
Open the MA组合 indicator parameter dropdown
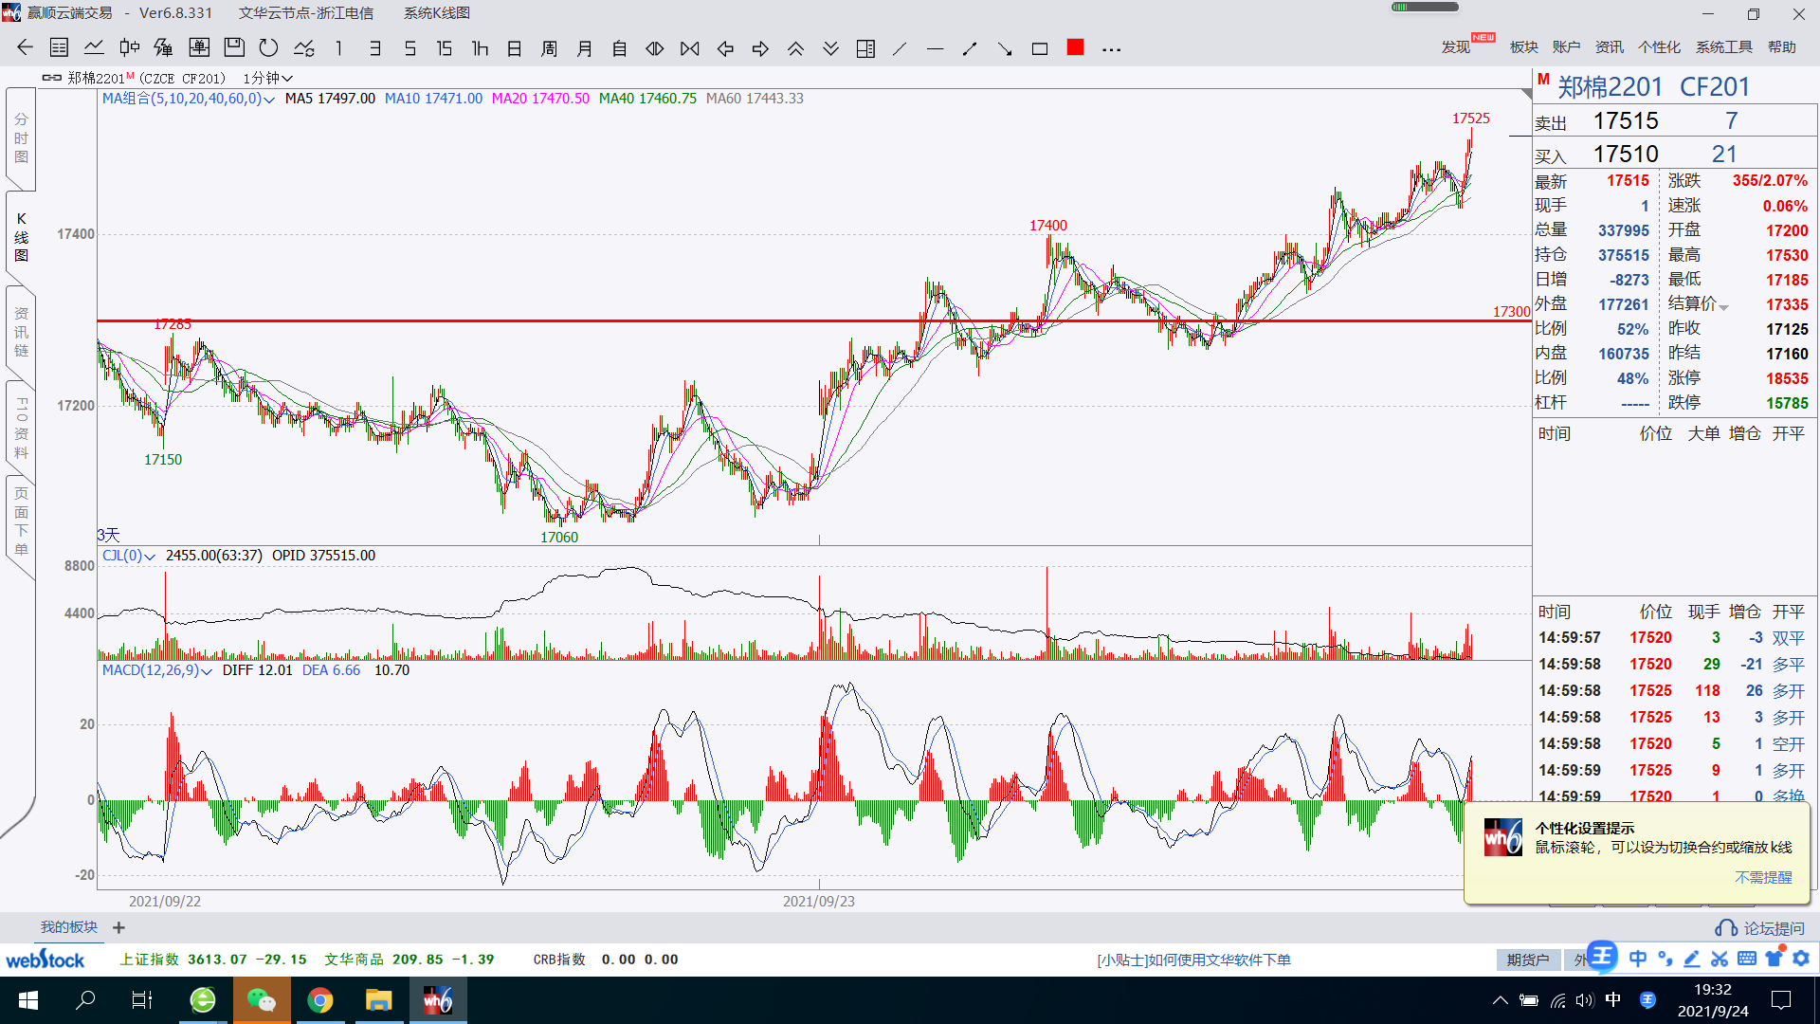tap(269, 100)
